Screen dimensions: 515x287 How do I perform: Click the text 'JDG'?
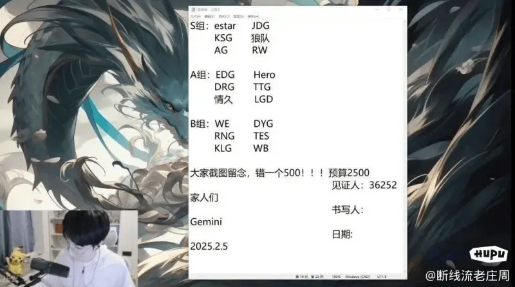[x=261, y=26]
